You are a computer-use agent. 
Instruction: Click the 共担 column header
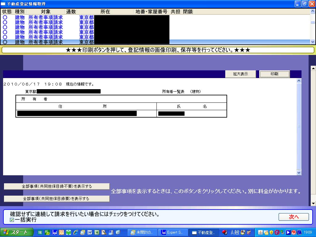175,12
